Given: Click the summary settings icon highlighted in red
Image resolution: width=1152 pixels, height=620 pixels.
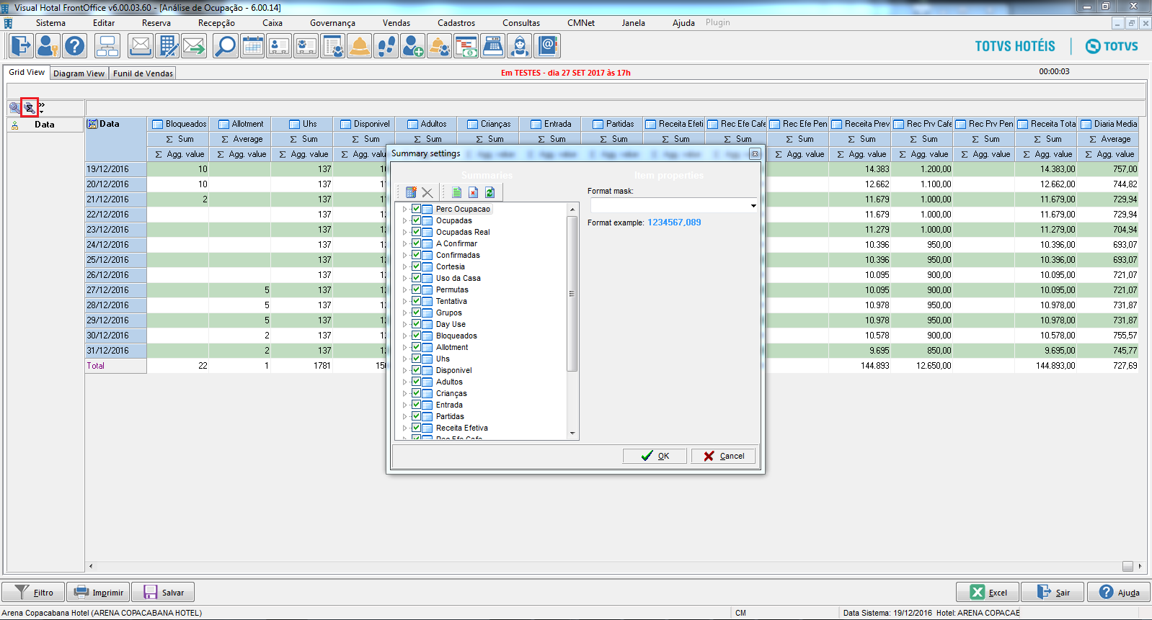Looking at the screenshot, I should coord(30,108).
